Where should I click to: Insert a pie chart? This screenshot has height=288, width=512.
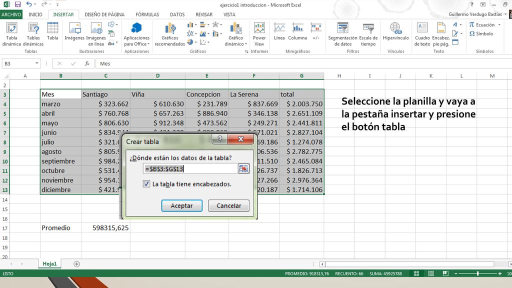pos(190,42)
